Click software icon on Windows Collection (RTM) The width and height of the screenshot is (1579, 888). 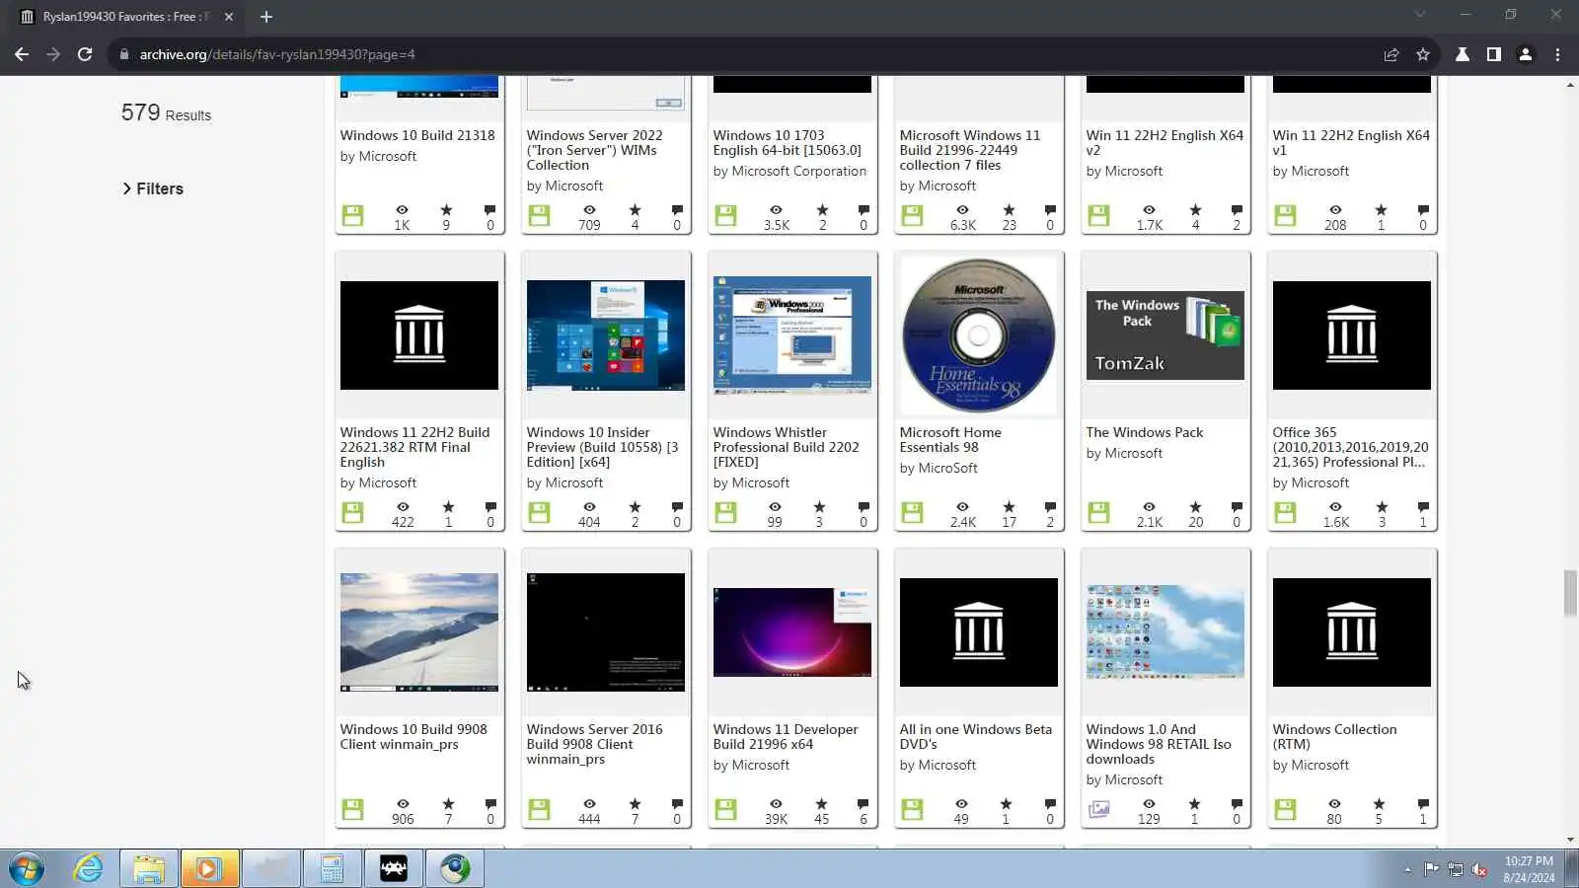click(x=1285, y=809)
